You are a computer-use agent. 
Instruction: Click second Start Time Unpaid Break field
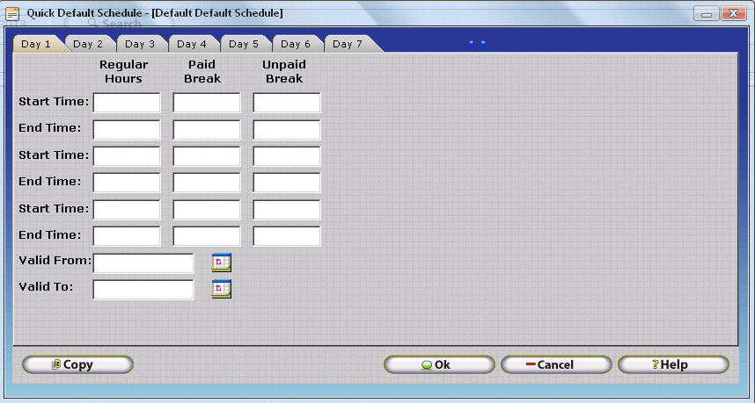(x=287, y=156)
